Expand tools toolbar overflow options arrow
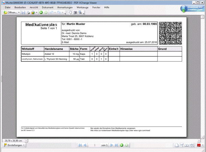 coord(84,14)
